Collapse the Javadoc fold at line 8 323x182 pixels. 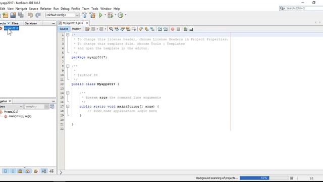68,66
